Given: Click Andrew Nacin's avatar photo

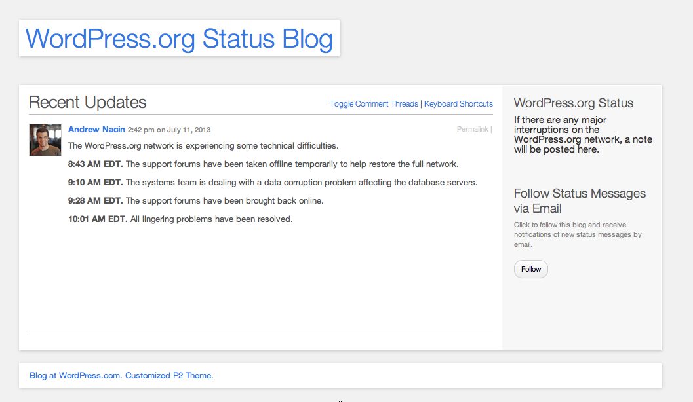Looking at the screenshot, I should click(x=45, y=140).
